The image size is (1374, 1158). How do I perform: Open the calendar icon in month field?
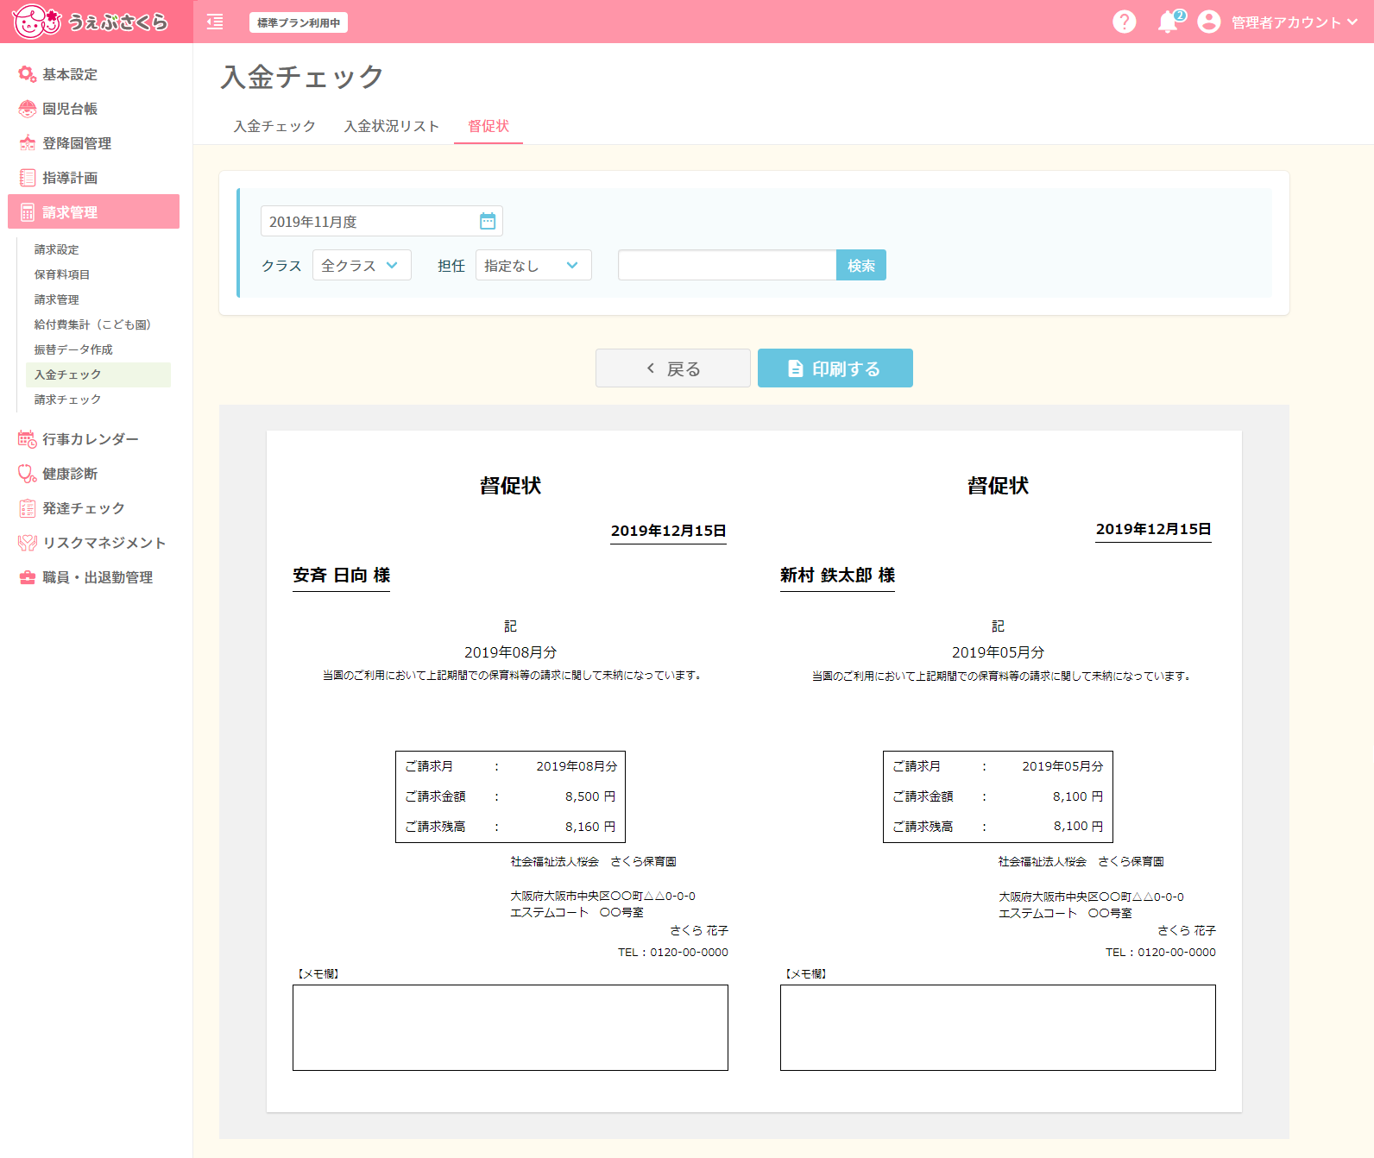488,221
